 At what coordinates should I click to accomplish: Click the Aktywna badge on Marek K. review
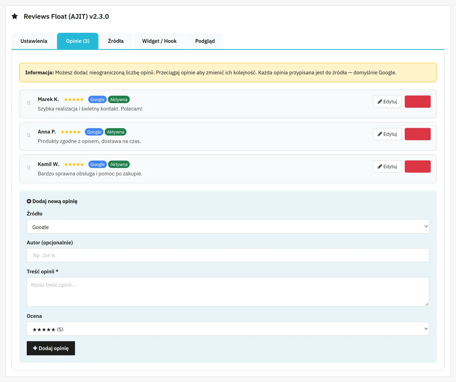tap(119, 100)
